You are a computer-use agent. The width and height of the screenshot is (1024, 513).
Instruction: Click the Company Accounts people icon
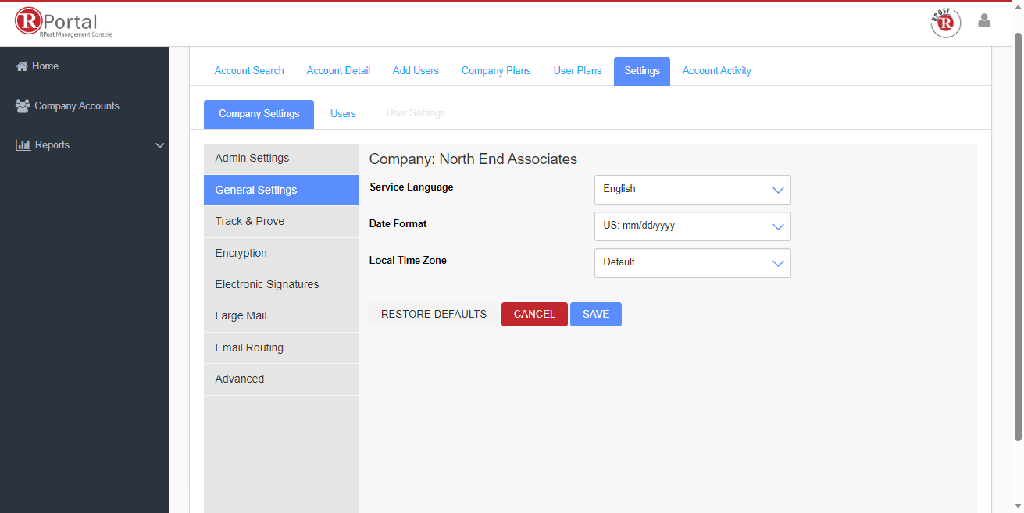23,106
